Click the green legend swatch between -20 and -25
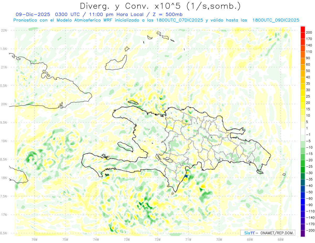The height and width of the screenshot is (243, 315). [303, 163]
